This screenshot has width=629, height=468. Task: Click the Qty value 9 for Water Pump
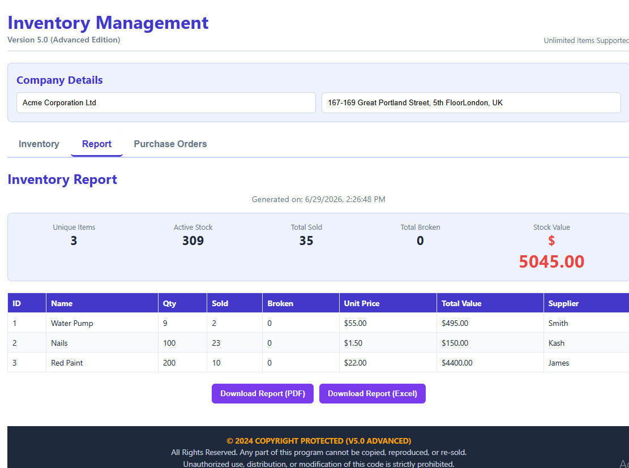click(182, 323)
